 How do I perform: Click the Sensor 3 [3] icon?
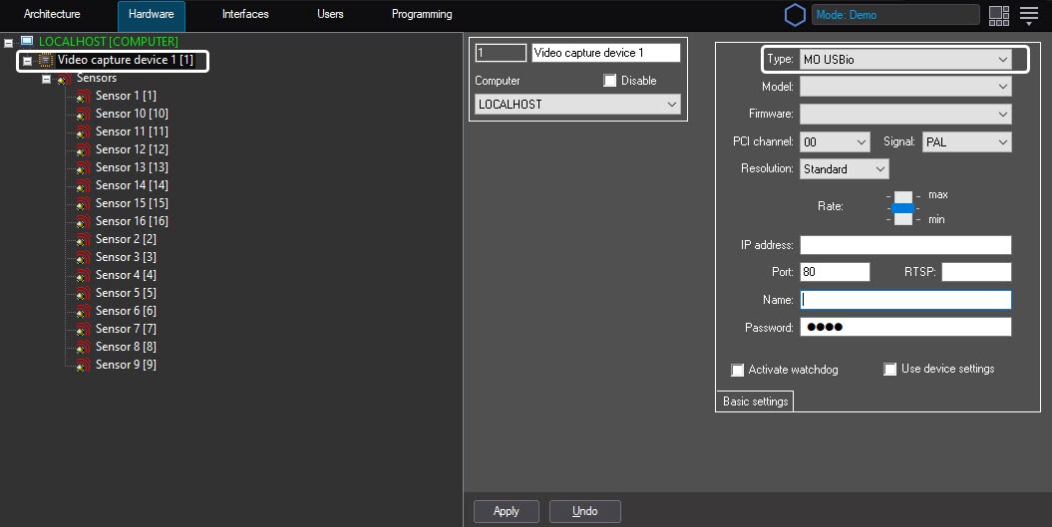[83, 258]
